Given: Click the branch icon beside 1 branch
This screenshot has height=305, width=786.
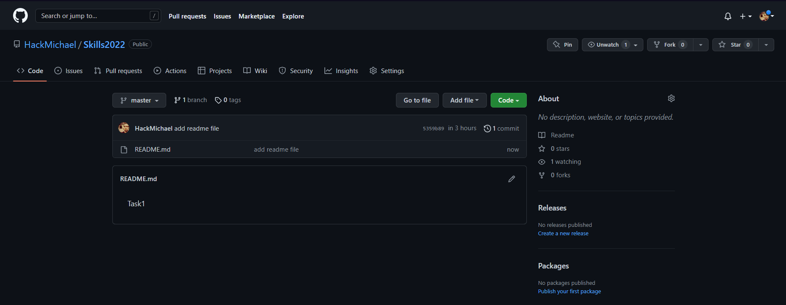Looking at the screenshot, I should pos(177,100).
